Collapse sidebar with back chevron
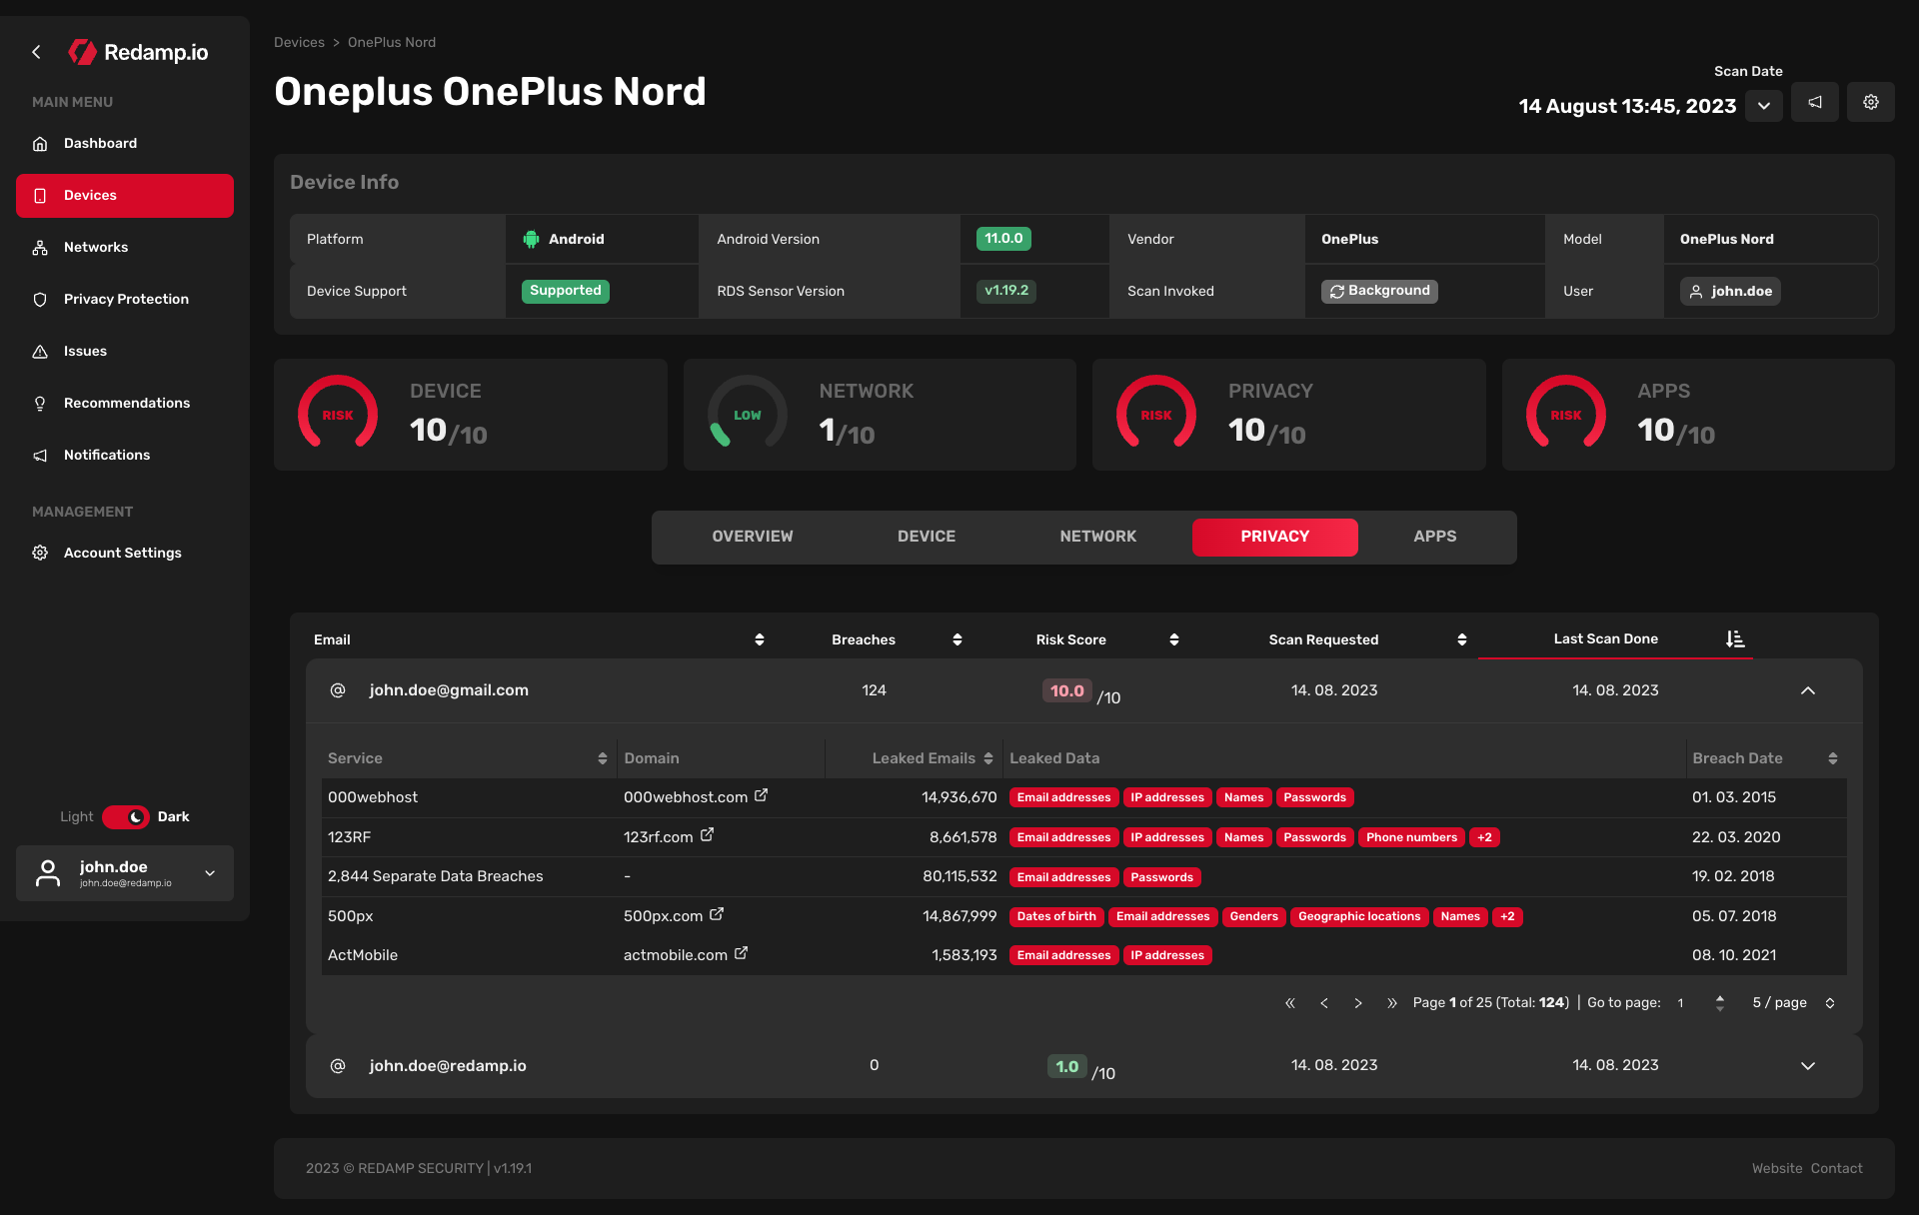 (37, 52)
